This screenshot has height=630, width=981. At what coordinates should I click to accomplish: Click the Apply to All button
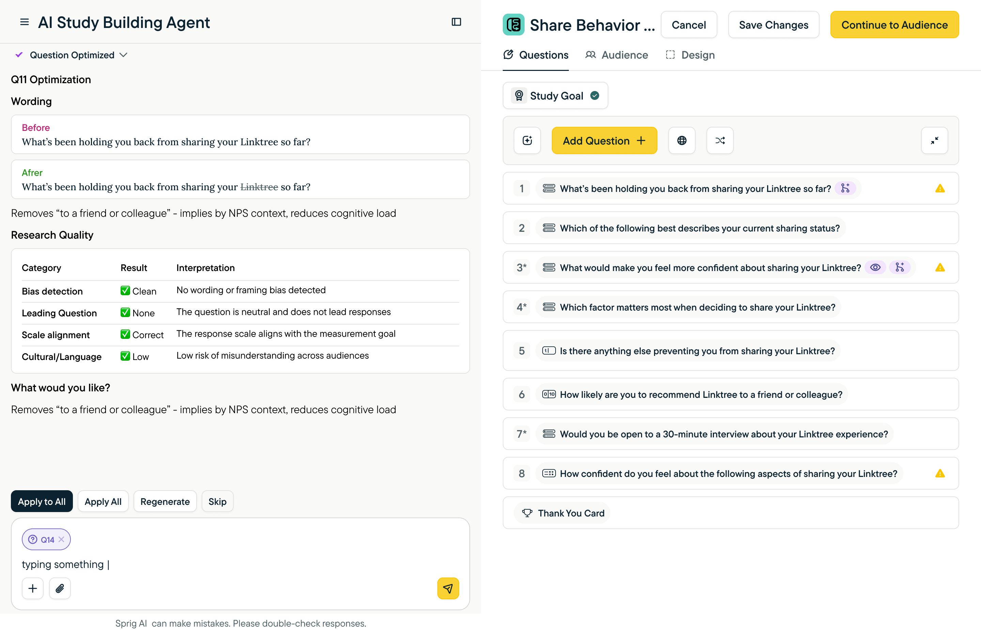click(x=42, y=501)
